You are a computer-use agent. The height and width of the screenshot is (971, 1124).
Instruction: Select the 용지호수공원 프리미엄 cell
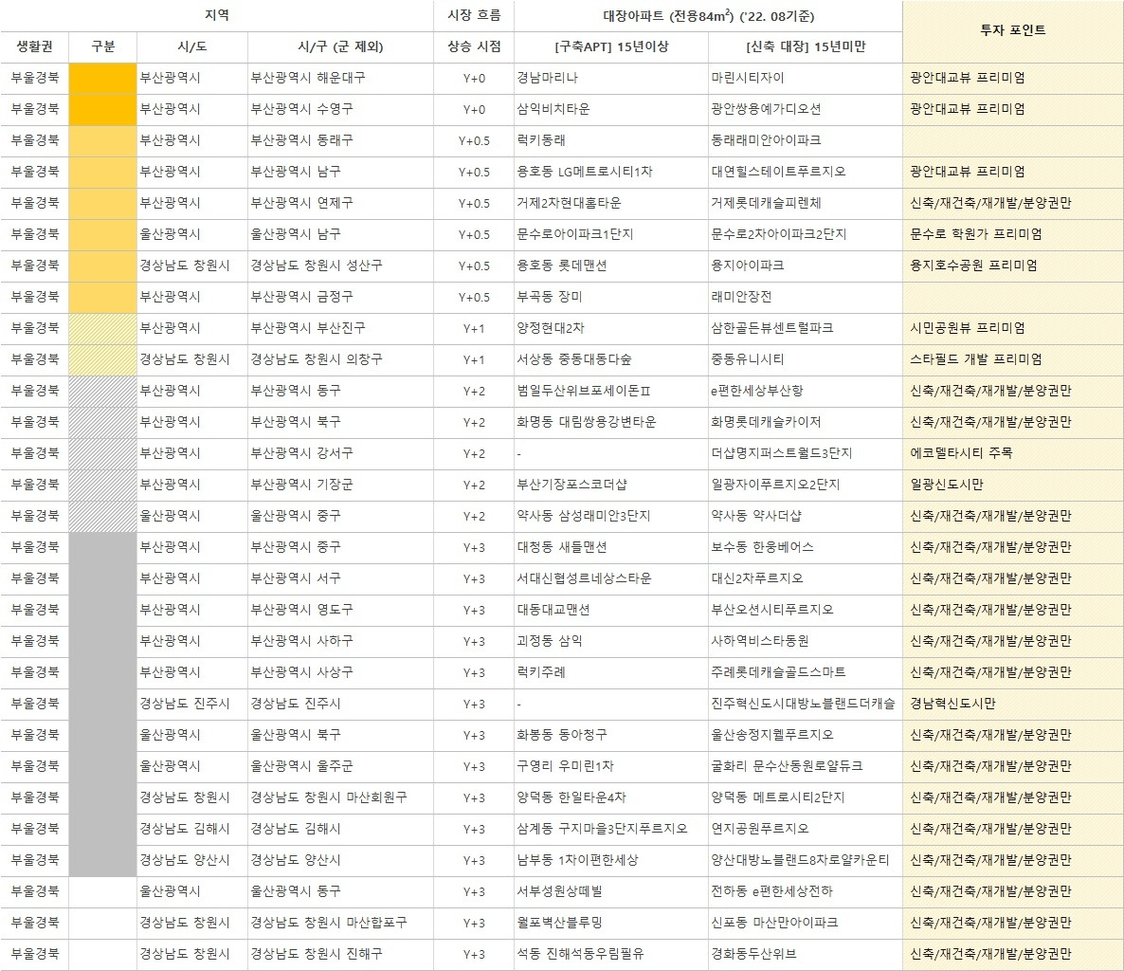1013,266
